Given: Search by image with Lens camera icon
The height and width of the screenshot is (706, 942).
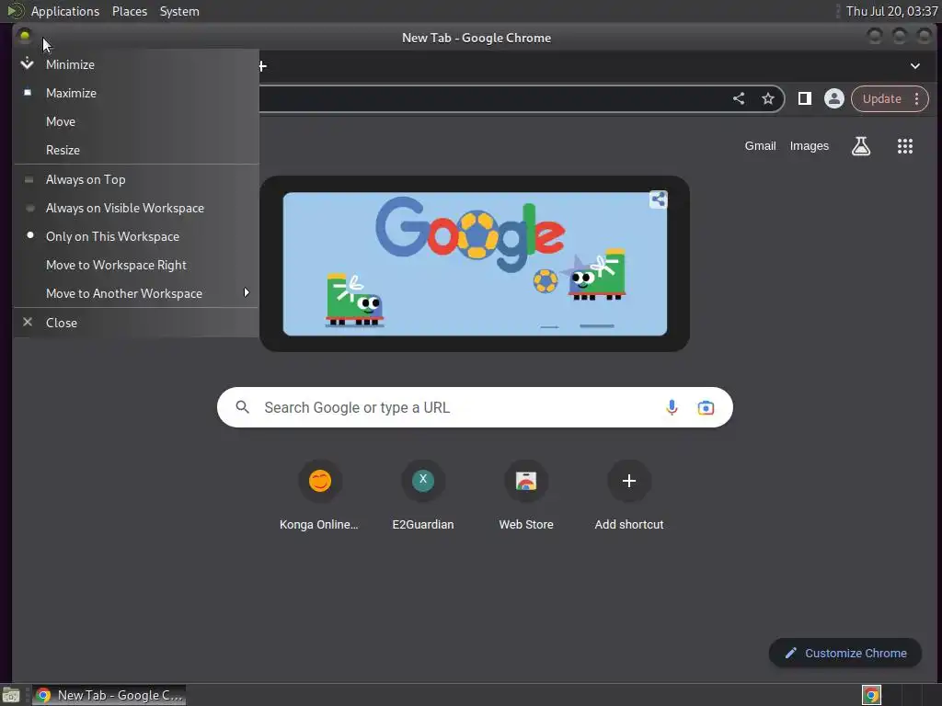Looking at the screenshot, I should [x=706, y=407].
